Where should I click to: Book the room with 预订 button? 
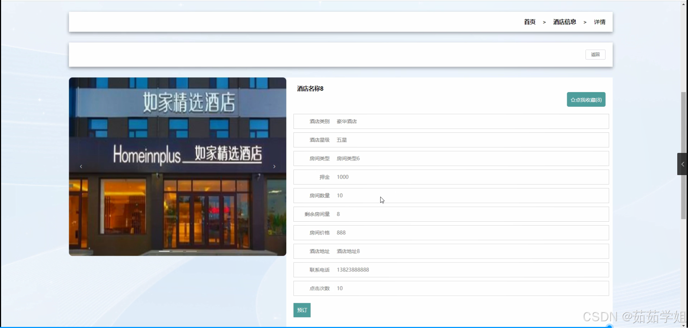[x=302, y=310]
